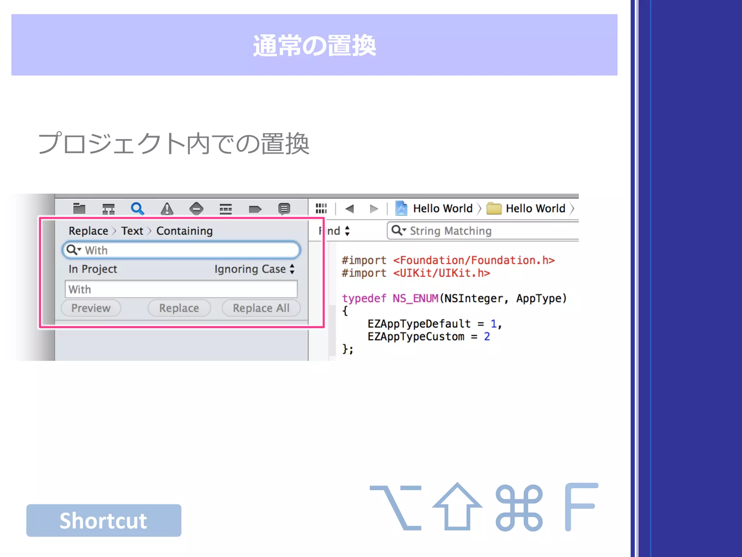Open the Debug navigator lines icon
The height and width of the screenshot is (557, 742).
[x=225, y=209]
